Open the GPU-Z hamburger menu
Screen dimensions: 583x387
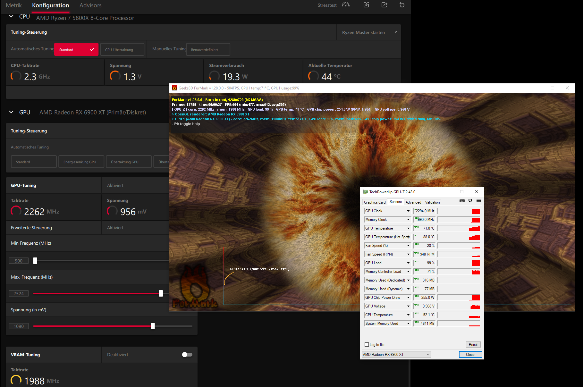[478, 200]
